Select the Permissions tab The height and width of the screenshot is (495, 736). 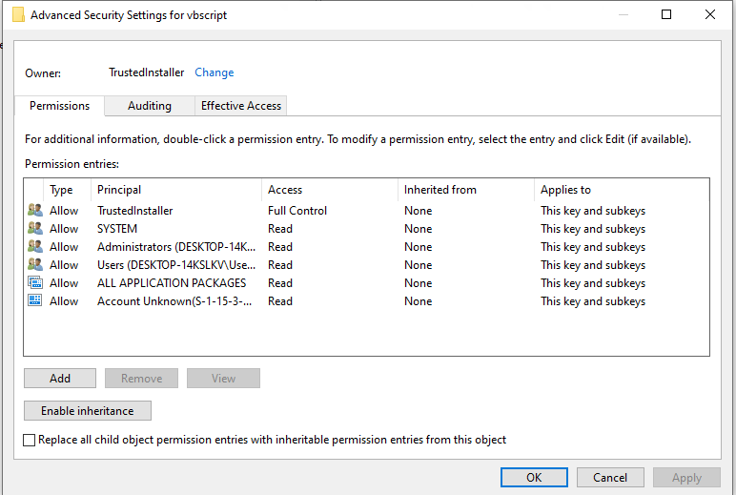pyautogui.click(x=60, y=106)
